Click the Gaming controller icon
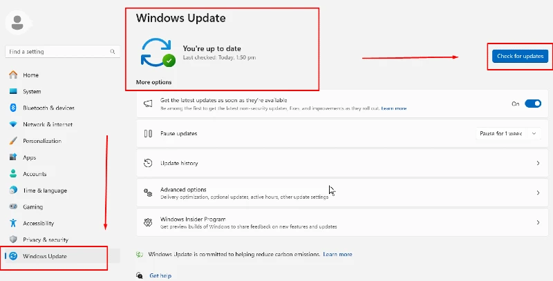 pyautogui.click(x=13, y=206)
